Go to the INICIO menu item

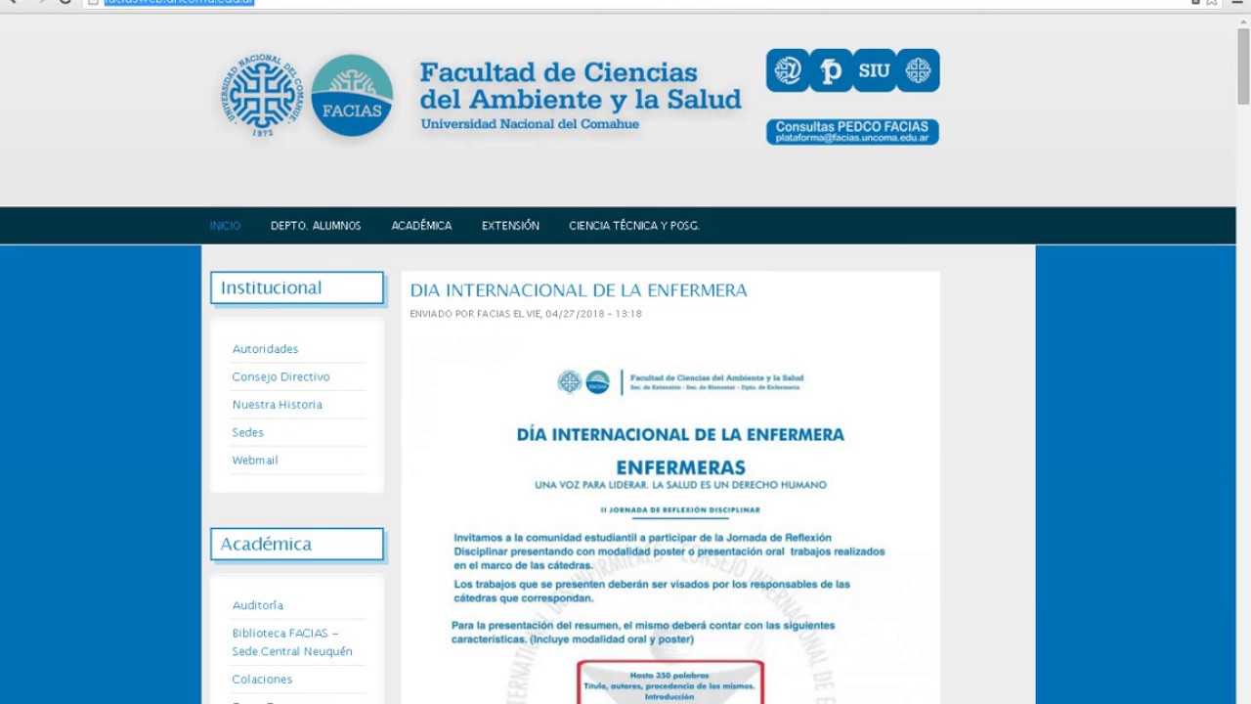point(225,226)
